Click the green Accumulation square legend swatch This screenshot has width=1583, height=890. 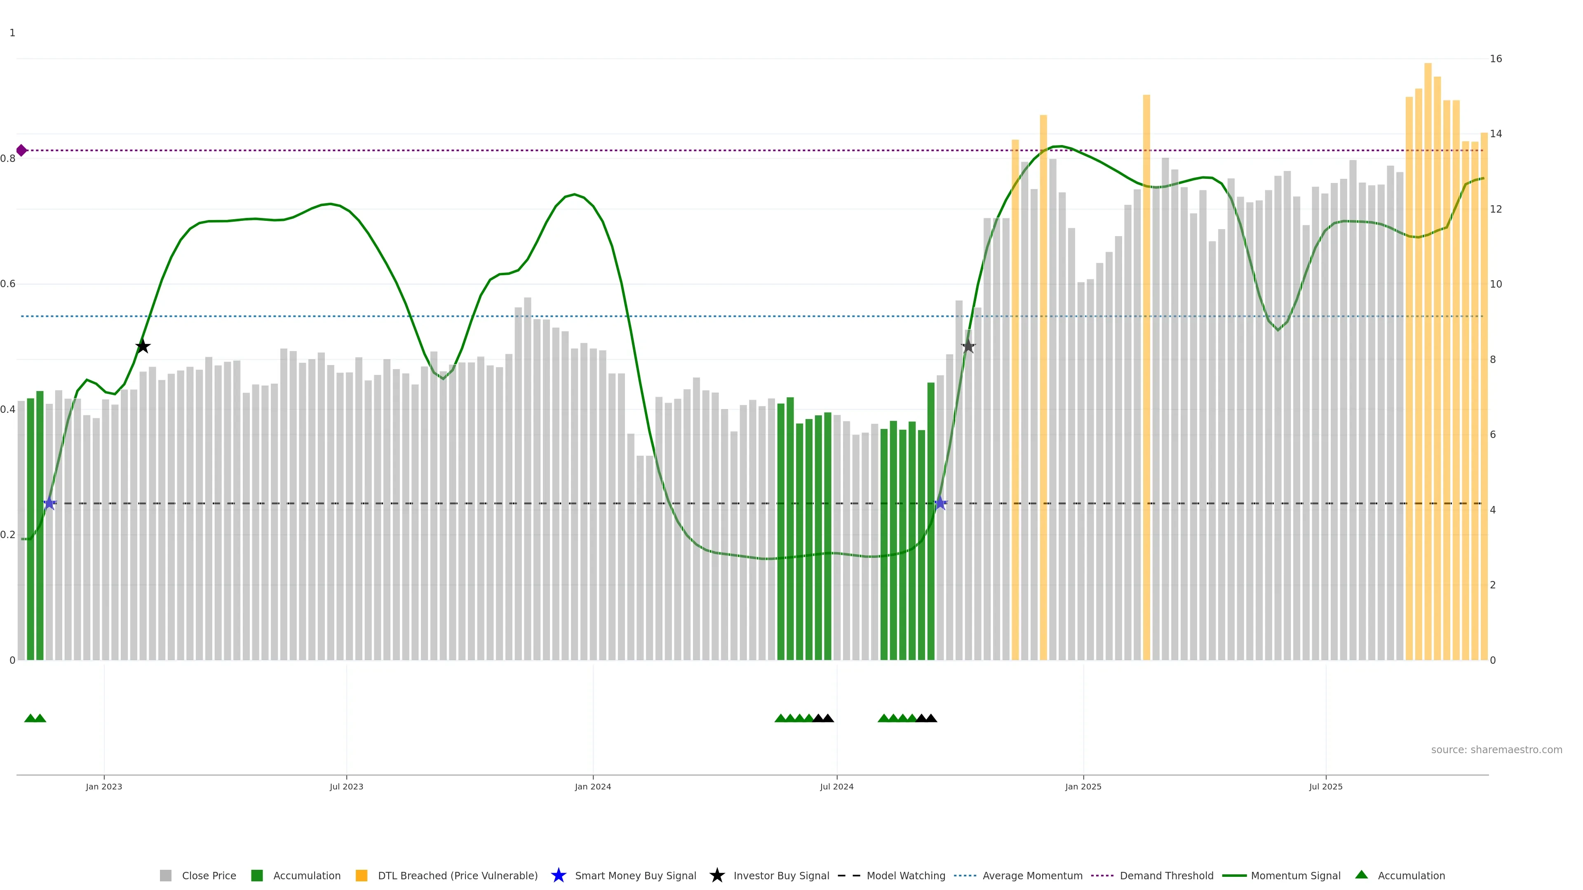(x=257, y=875)
